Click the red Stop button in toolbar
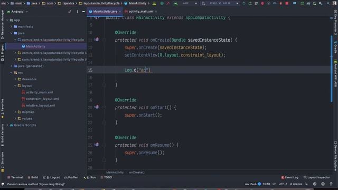 click(x=287, y=3)
